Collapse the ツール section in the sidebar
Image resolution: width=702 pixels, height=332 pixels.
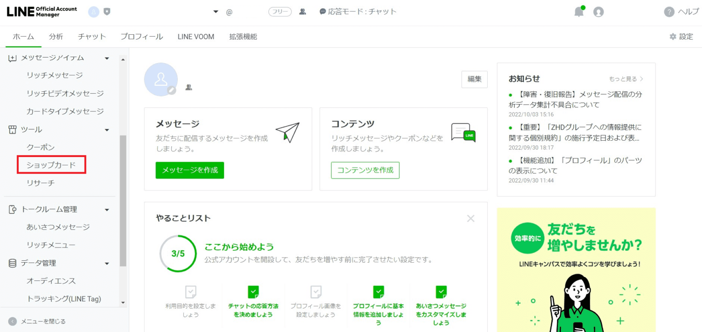click(x=106, y=129)
